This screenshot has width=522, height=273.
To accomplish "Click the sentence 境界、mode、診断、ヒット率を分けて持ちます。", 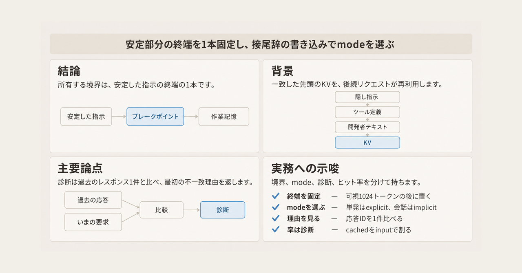I will tap(346, 182).
